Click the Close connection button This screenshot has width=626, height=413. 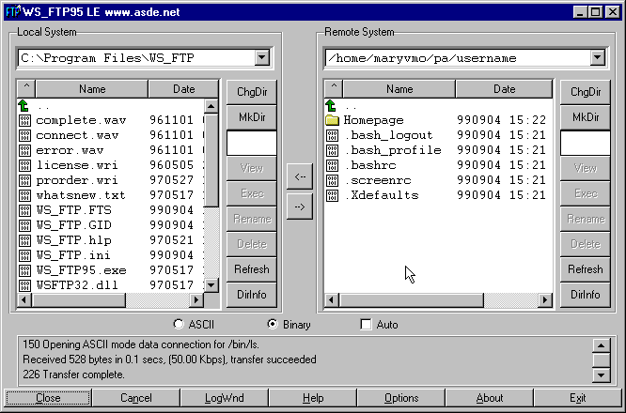pos(48,398)
